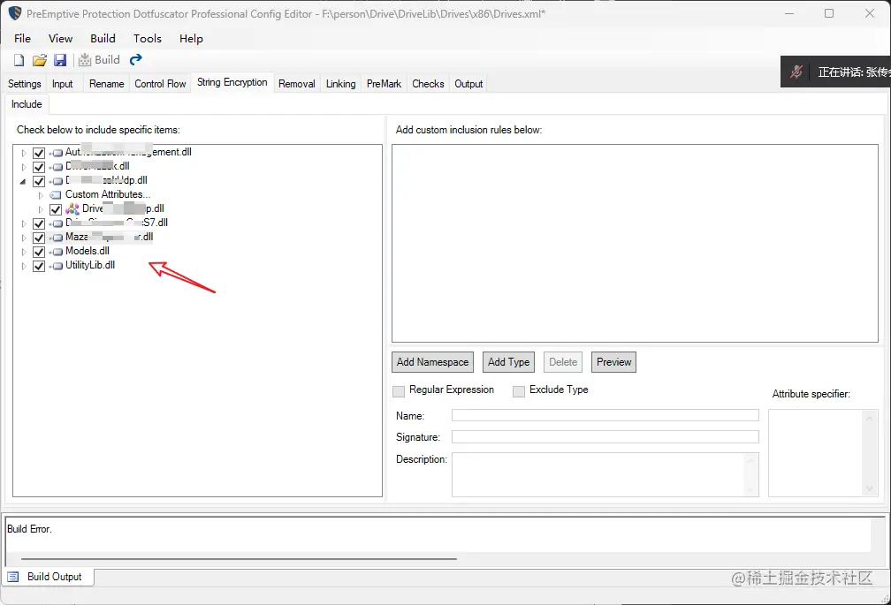
Task: Switch to the Output tab
Action: tap(468, 83)
